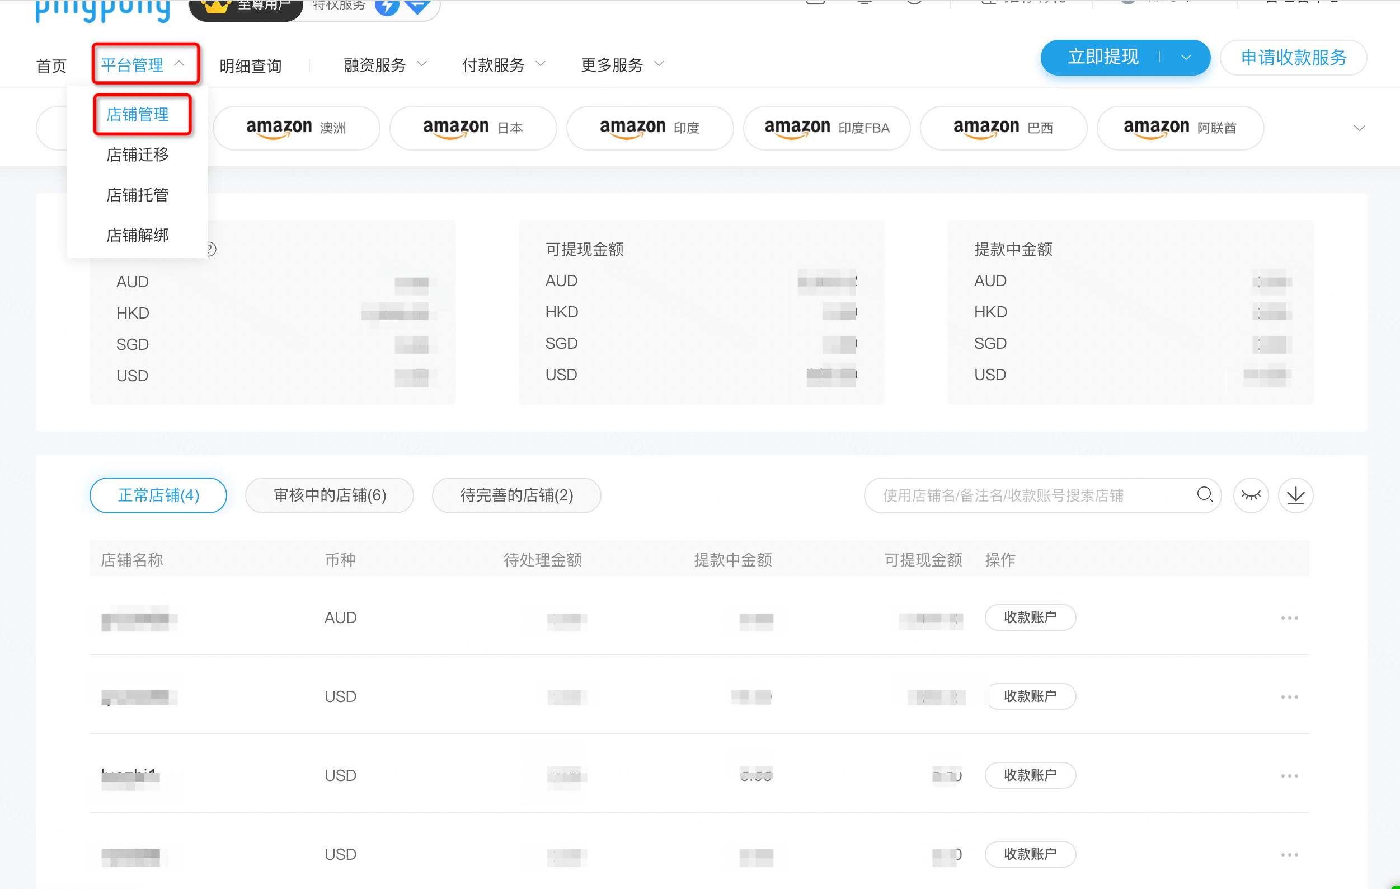Screen dimensions: 1400x889
Task: Expand the 更多服务 menu
Action: pyautogui.click(x=622, y=64)
